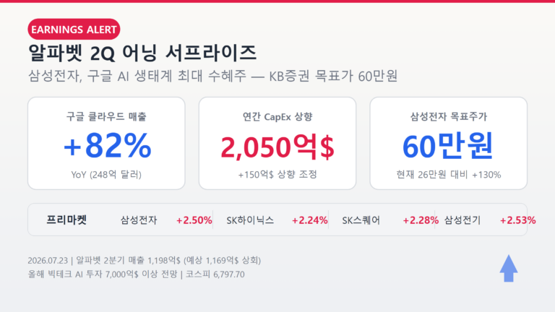Click the 프리마켓 label

click(66, 220)
